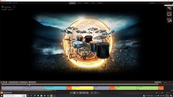Click the time signature field
The height and width of the screenshot is (97, 173).
[92, 93]
